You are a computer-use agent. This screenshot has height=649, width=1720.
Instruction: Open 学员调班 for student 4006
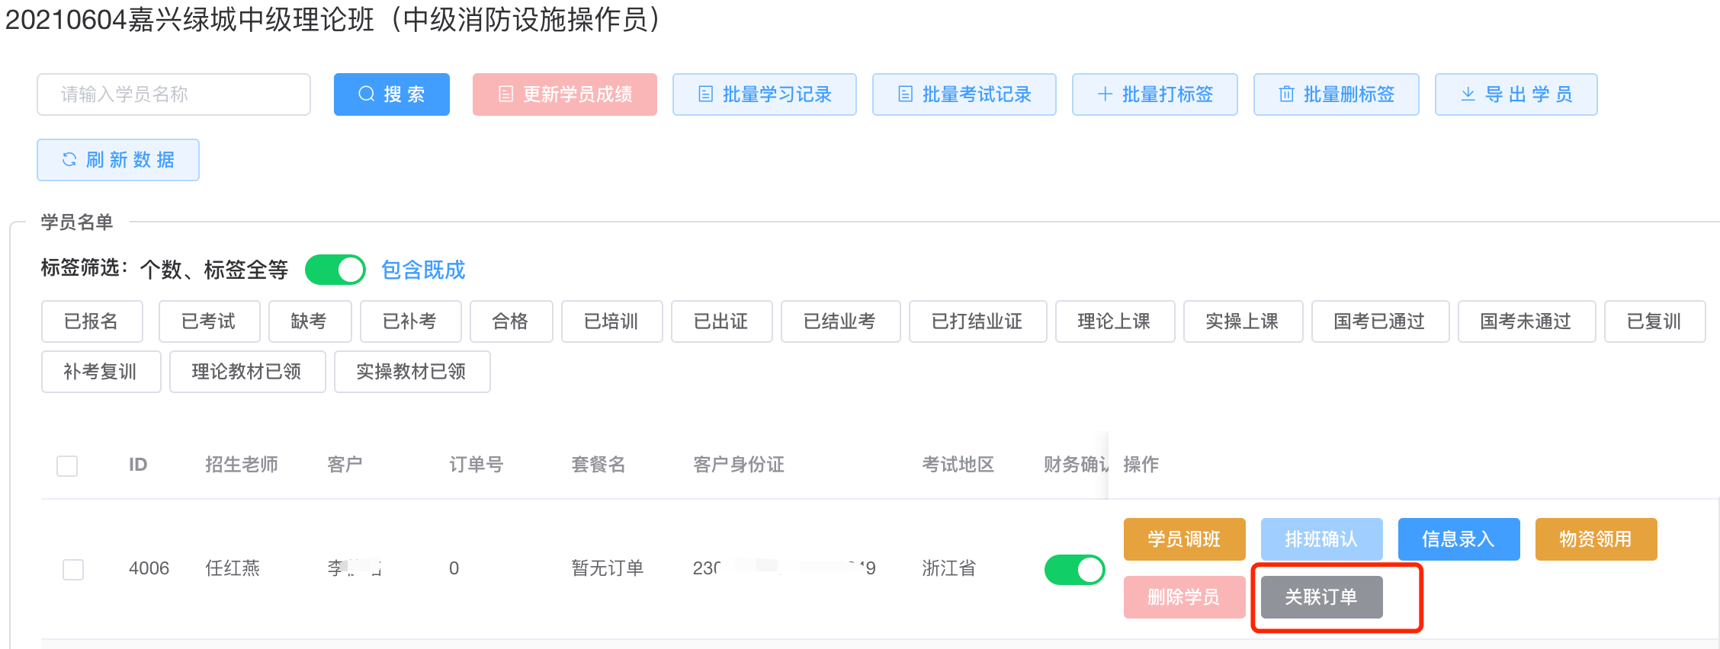point(1184,539)
